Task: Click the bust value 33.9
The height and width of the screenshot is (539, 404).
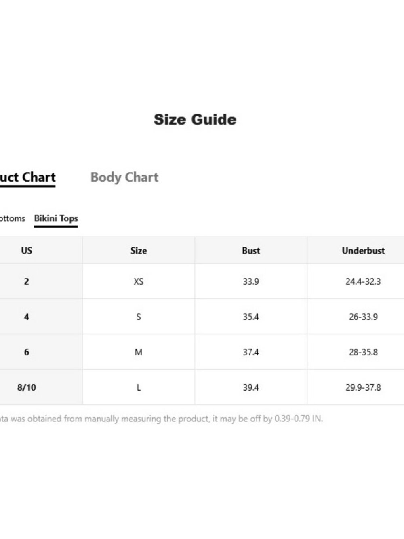Action: pyautogui.click(x=251, y=281)
